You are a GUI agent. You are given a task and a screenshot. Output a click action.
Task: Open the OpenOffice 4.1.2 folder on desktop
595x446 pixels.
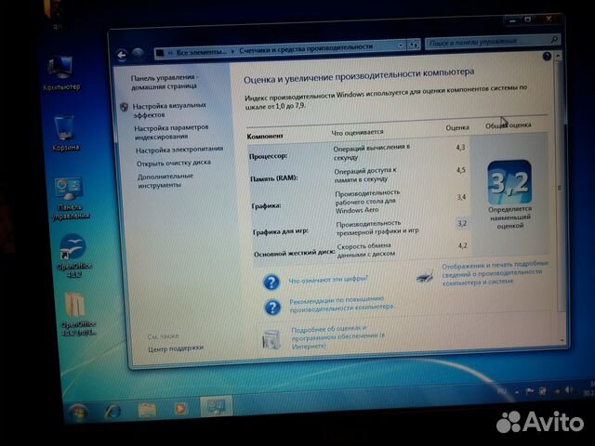point(77,314)
